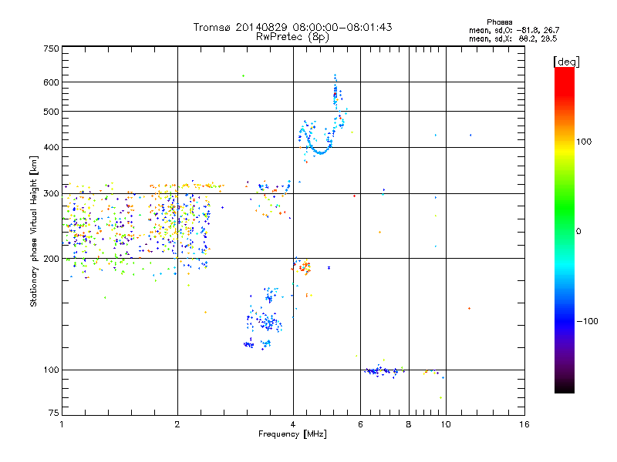617x462 pixels.
Task: Click the 'mean, sd,X:' statistics line
Action: (x=513, y=38)
